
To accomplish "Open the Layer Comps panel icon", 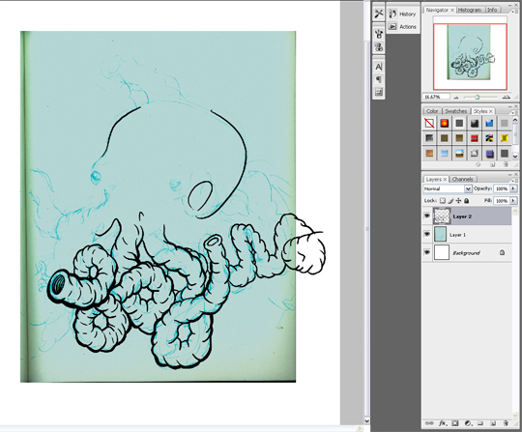I will (x=379, y=92).
